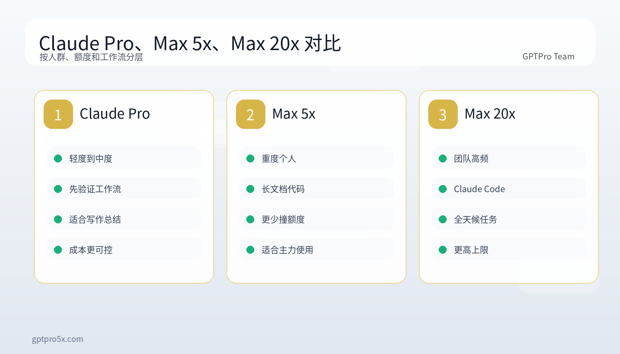This screenshot has width=620, height=354.
Task: Click the gold number 2 badge
Action: 250,114
